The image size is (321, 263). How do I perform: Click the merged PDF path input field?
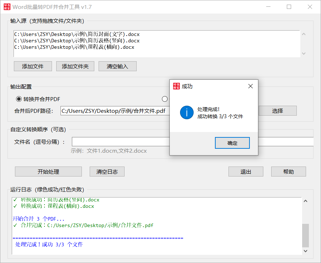pos(114,111)
